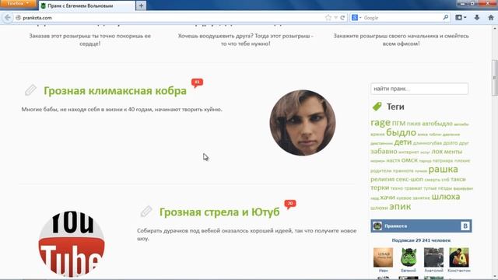Screen dimensions: 498x280
Task: Select the лох tag
Action: click(437, 152)
